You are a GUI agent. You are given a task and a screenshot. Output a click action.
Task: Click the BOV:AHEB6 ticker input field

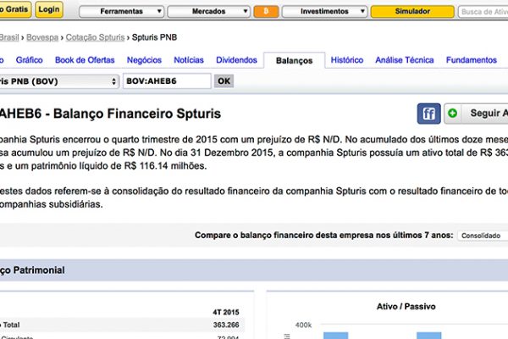166,81
